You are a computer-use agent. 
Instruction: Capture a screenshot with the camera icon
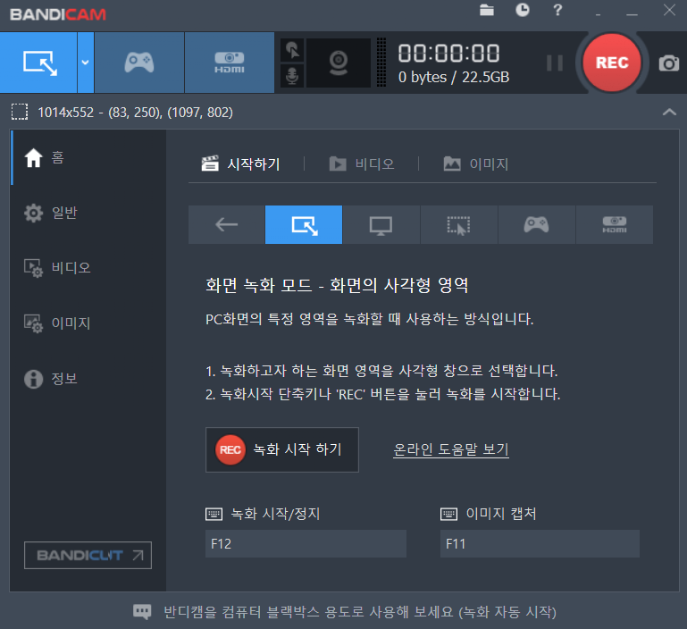pyautogui.click(x=668, y=63)
